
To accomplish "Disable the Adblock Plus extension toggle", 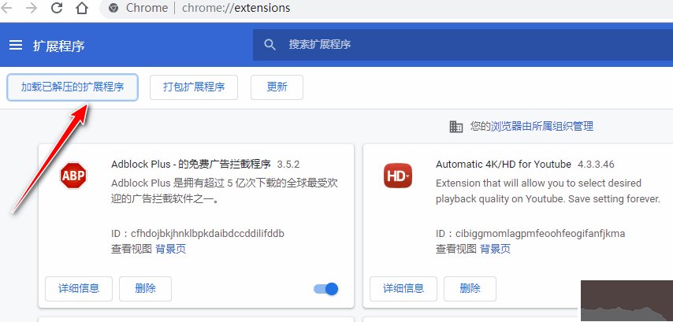I will click(326, 289).
